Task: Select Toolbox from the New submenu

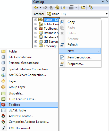Action: pyautogui.click(x=29, y=105)
